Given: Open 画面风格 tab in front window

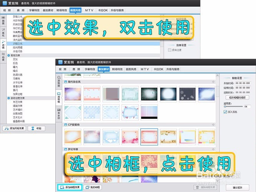Looking at the screenshot, I should point(131,69).
